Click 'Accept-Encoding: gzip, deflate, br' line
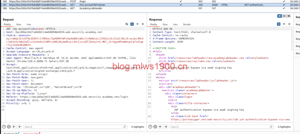The height and width of the screenshot is (134, 300). click(32, 100)
